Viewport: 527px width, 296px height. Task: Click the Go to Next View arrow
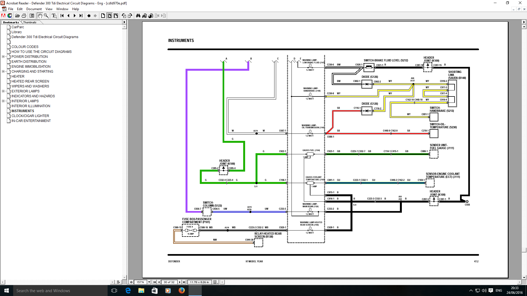tap(95, 16)
